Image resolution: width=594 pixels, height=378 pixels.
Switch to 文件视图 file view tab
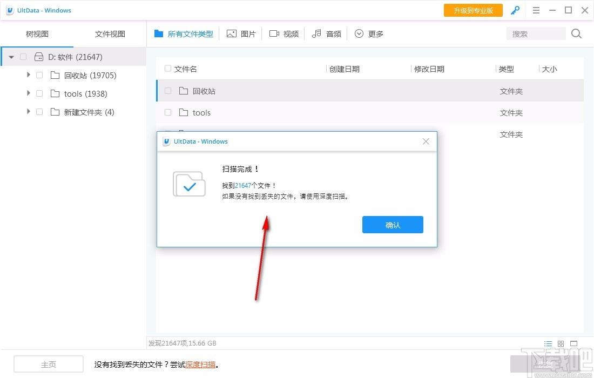(110, 33)
